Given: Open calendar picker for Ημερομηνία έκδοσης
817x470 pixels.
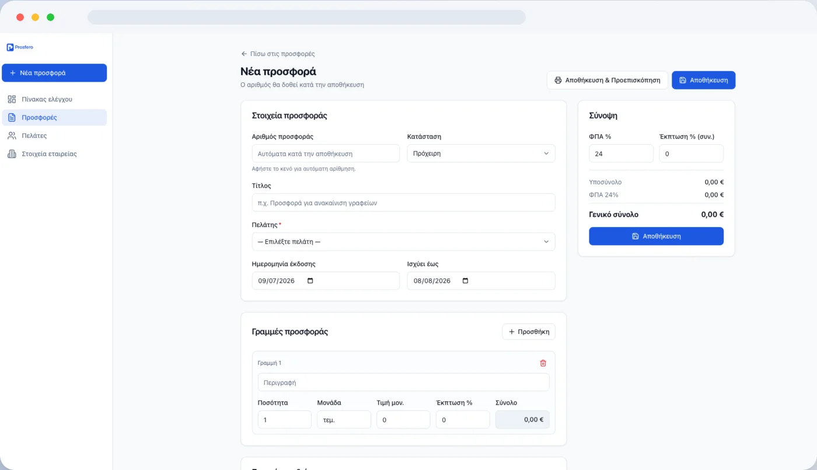Looking at the screenshot, I should coord(310,281).
